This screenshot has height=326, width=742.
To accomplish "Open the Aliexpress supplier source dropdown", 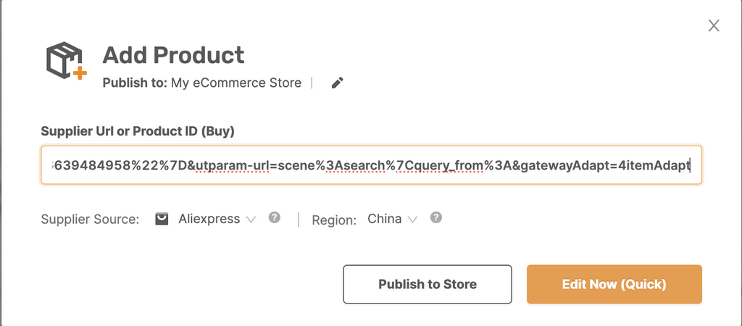I will pos(217,219).
